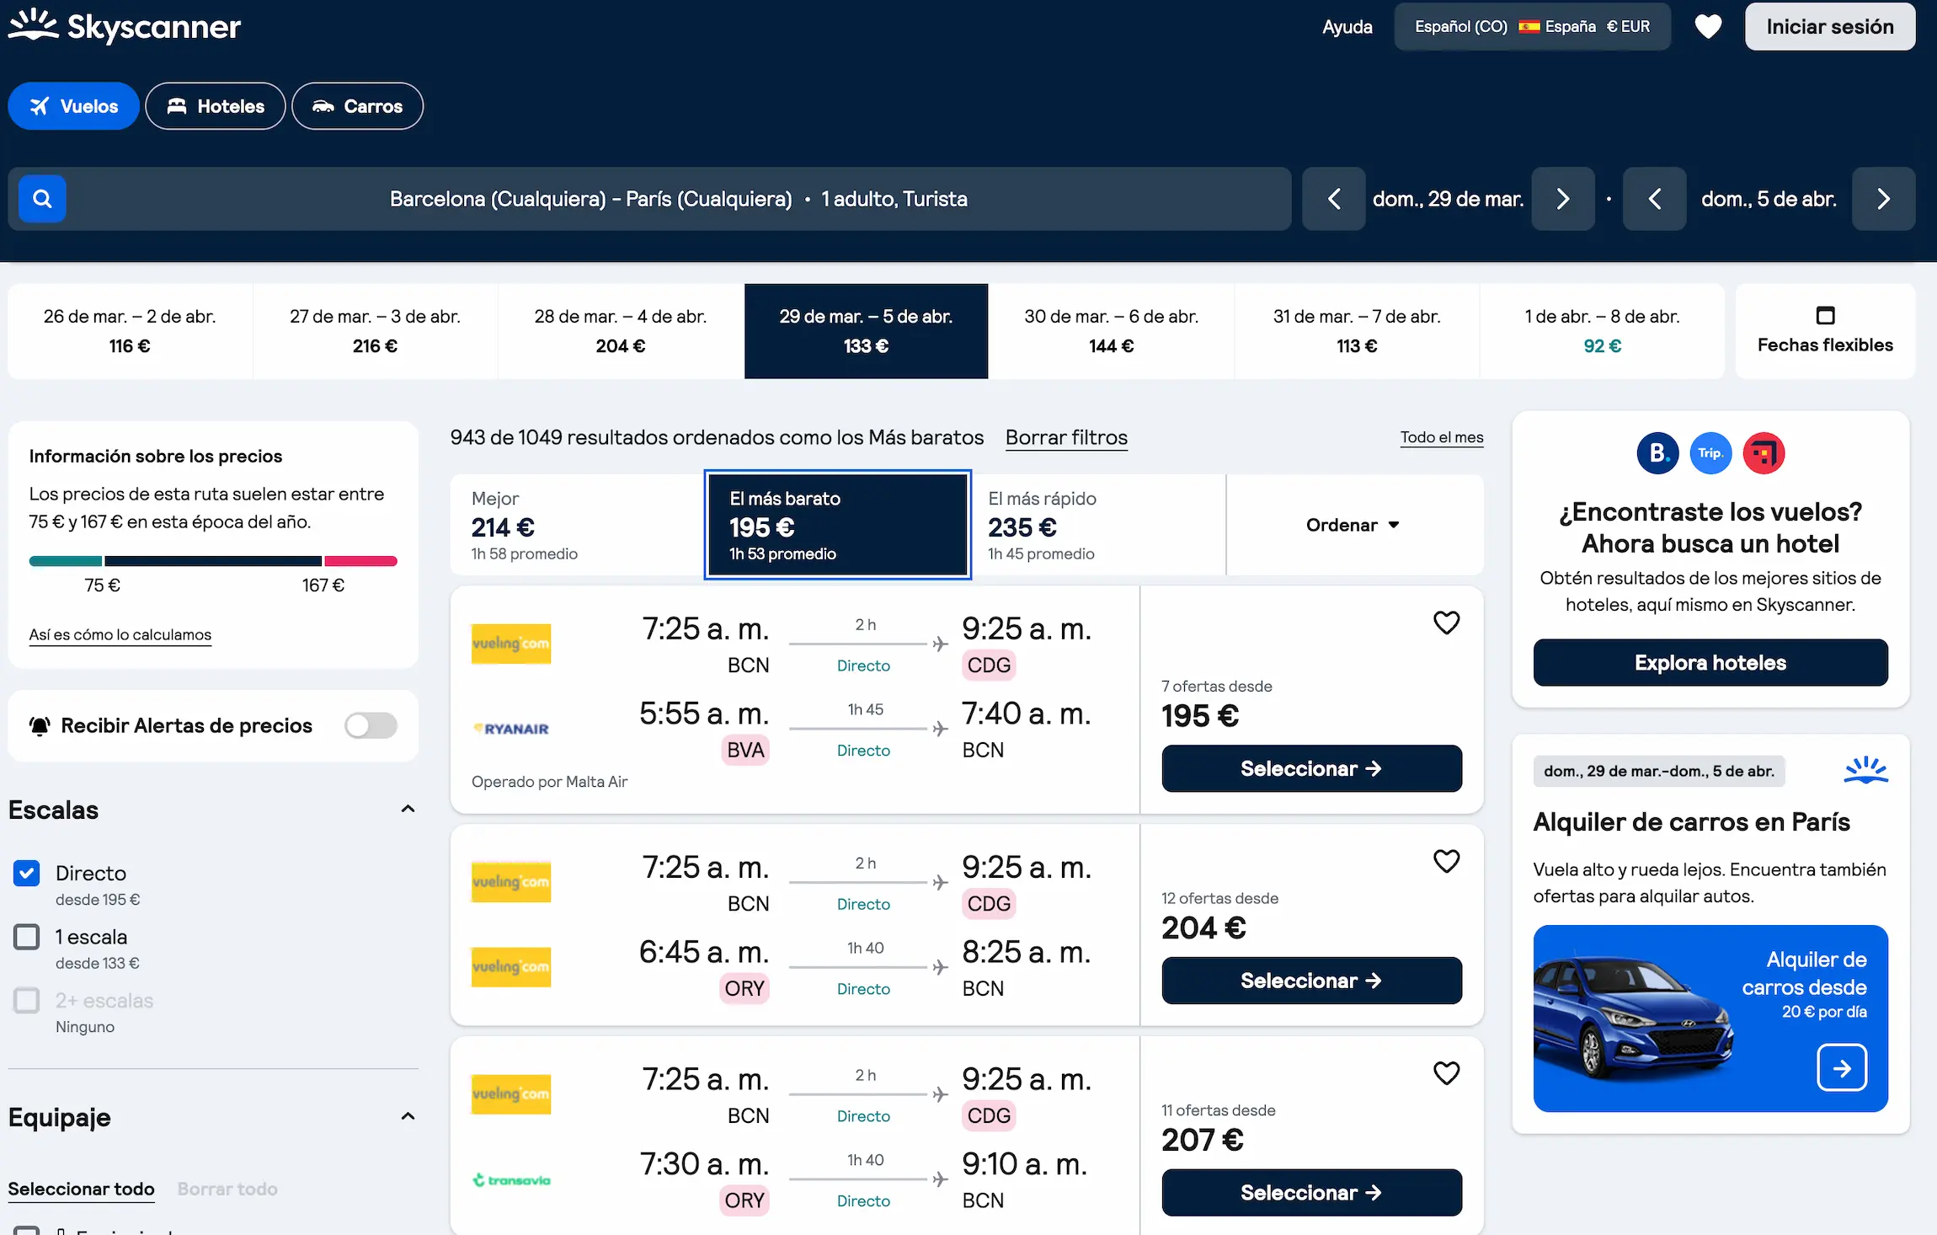The height and width of the screenshot is (1235, 1937).
Task: Open saved items via header heart icon
Action: pos(1709,26)
